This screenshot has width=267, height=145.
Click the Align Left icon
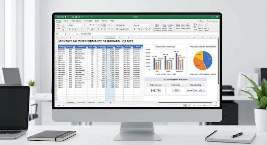(x=99, y=29)
